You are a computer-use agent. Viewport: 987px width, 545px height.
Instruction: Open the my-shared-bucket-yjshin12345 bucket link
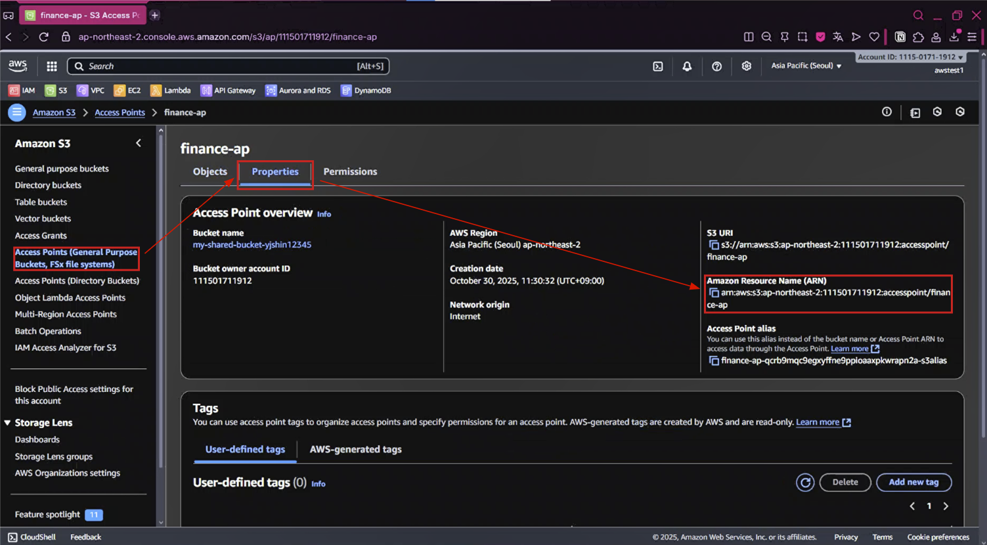point(252,245)
